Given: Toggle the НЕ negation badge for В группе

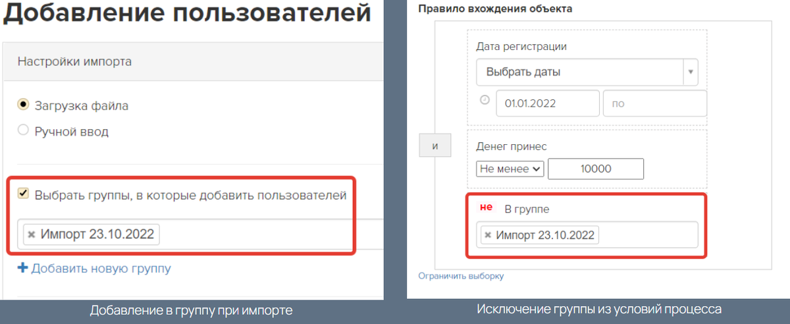Looking at the screenshot, I should pos(486,207).
